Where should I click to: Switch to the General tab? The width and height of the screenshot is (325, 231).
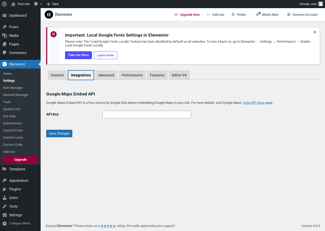(x=57, y=75)
